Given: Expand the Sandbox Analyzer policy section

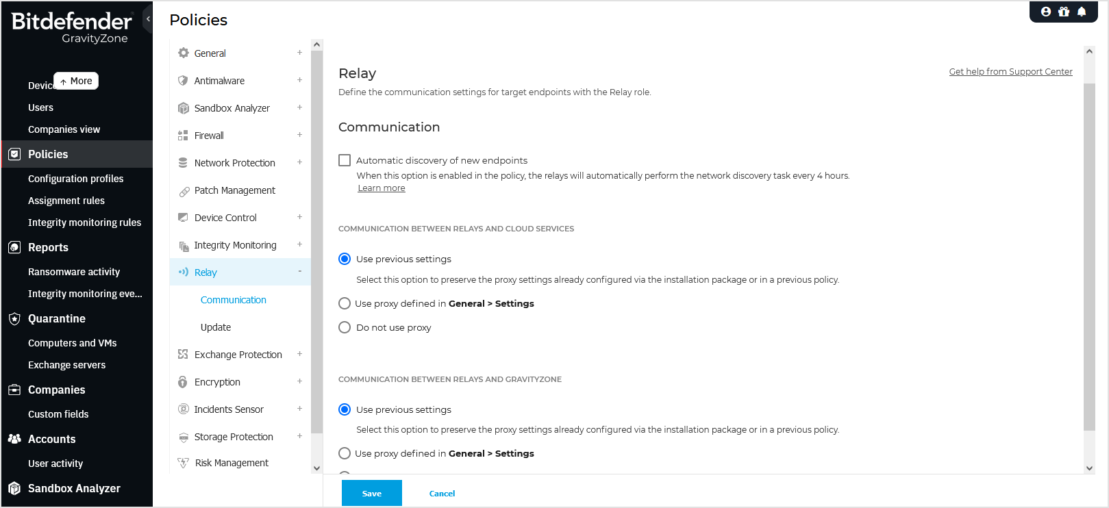Looking at the screenshot, I should click(x=299, y=107).
